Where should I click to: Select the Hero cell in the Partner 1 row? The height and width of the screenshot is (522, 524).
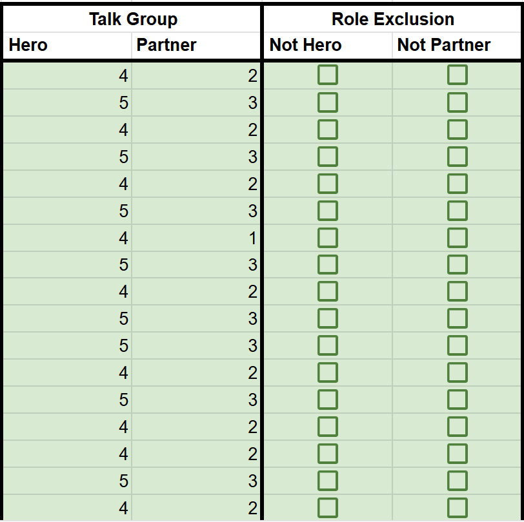pyautogui.click(x=67, y=238)
